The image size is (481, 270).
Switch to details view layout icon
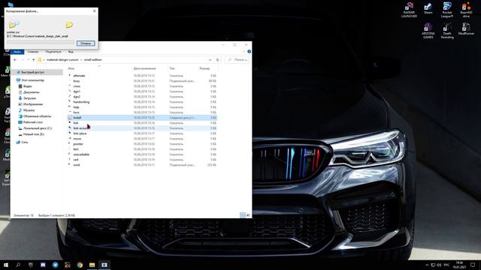[x=243, y=215]
